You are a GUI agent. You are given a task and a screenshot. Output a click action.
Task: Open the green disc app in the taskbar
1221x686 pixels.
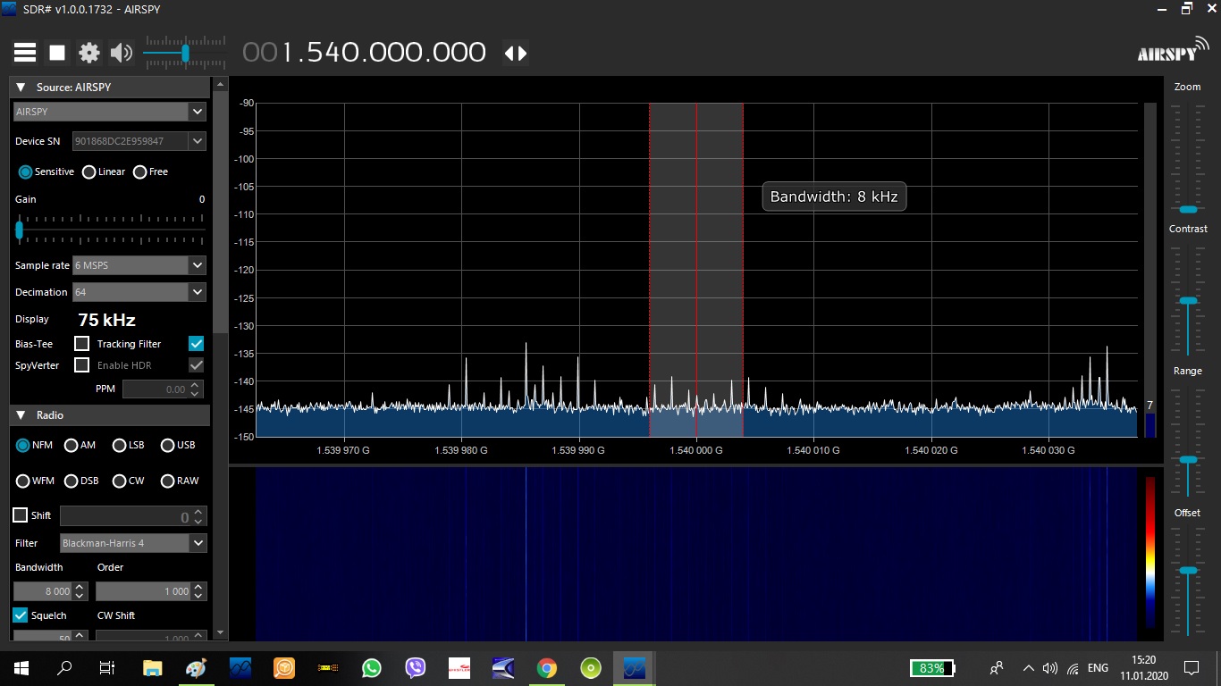pyautogui.click(x=591, y=667)
